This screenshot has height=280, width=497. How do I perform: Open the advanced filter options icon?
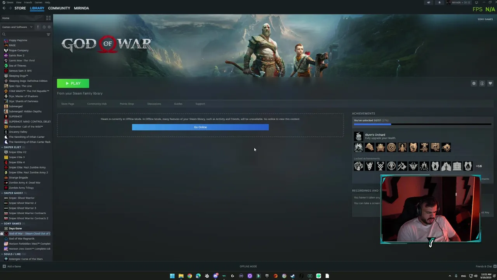(x=49, y=34)
